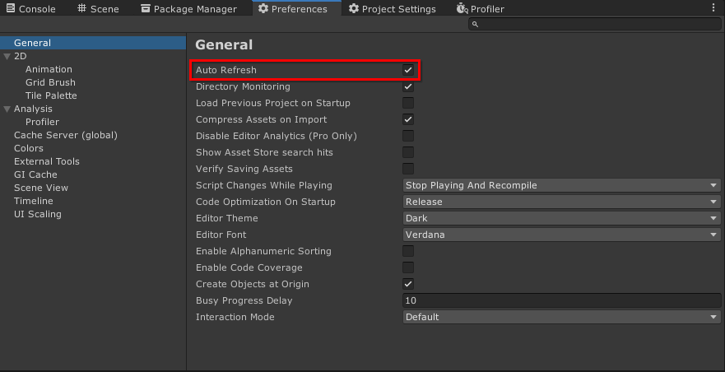This screenshot has height=372, width=725.
Task: Click the Busy Progress Delay field
Action: pos(561,300)
